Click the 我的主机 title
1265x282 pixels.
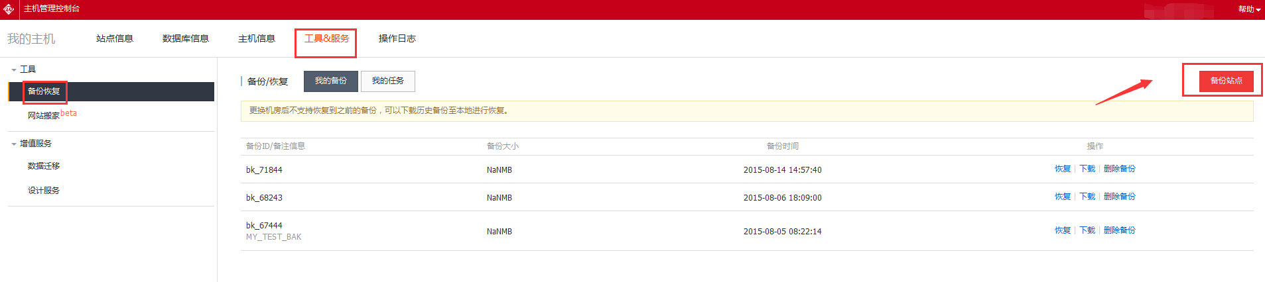[31, 39]
